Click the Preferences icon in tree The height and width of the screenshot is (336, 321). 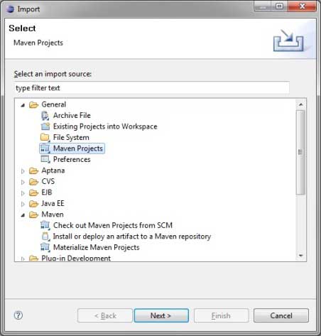[45, 159]
